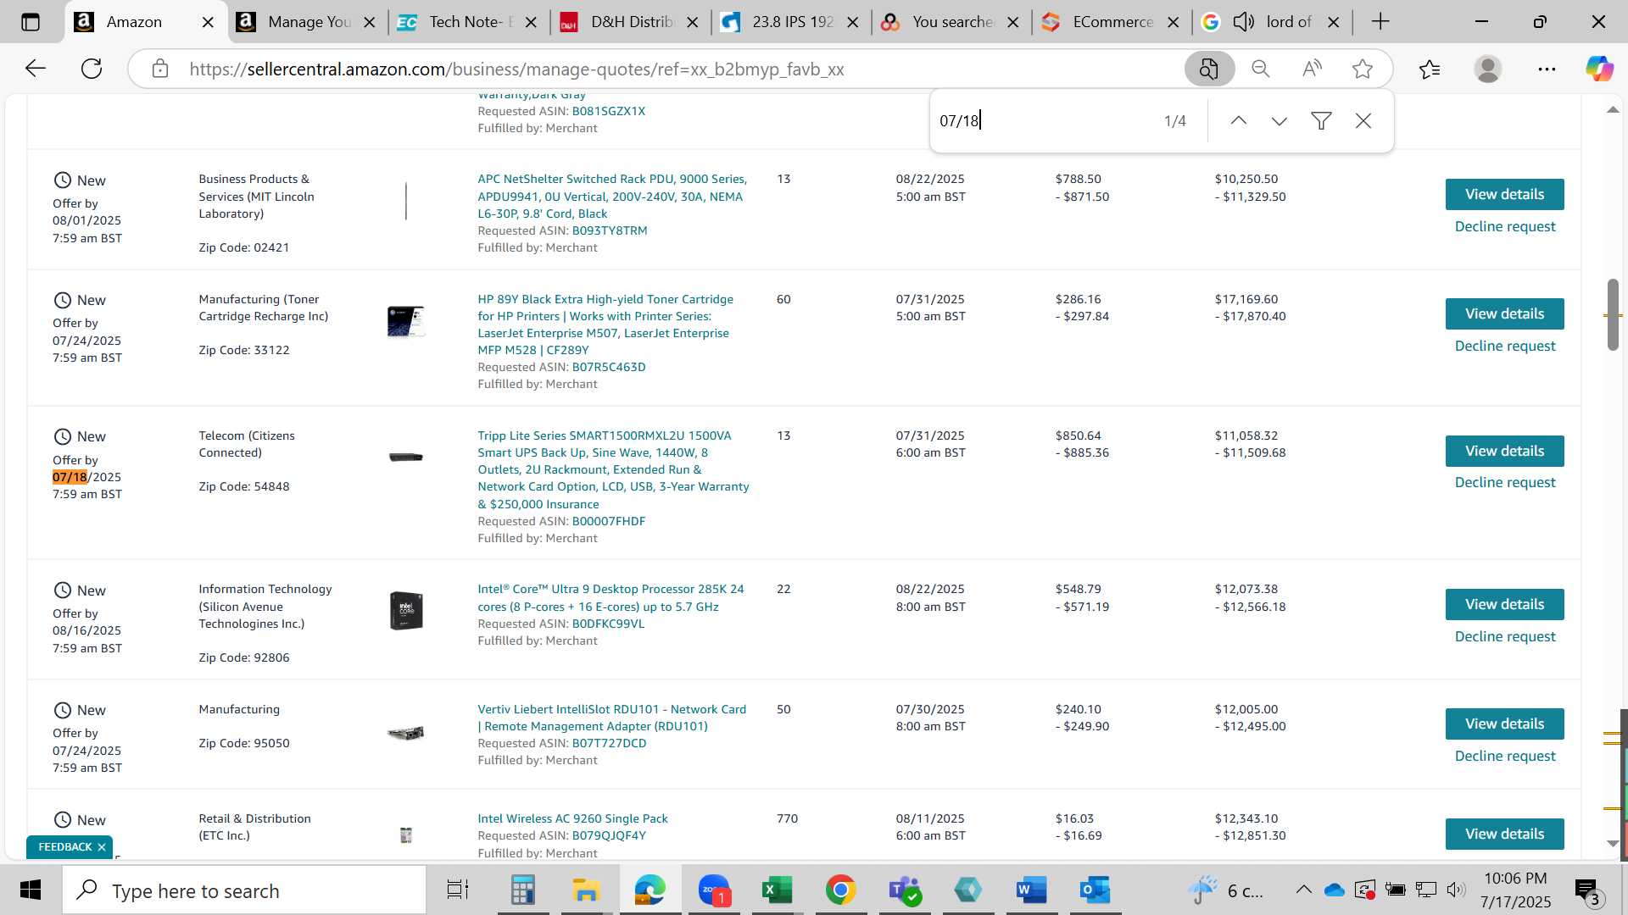Open Excel from the taskbar

tap(777, 890)
